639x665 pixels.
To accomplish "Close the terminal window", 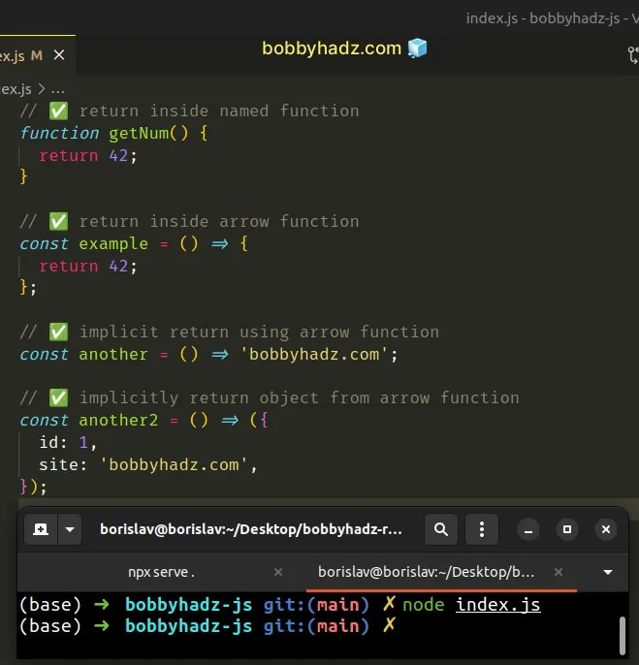I will click(606, 529).
